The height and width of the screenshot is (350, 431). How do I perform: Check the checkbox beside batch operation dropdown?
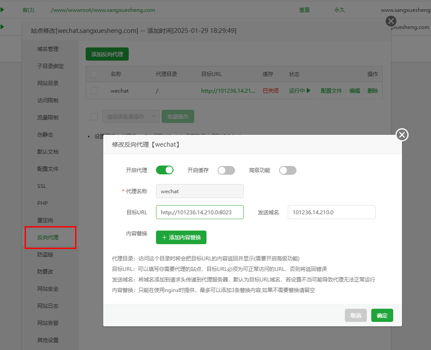tap(94, 117)
